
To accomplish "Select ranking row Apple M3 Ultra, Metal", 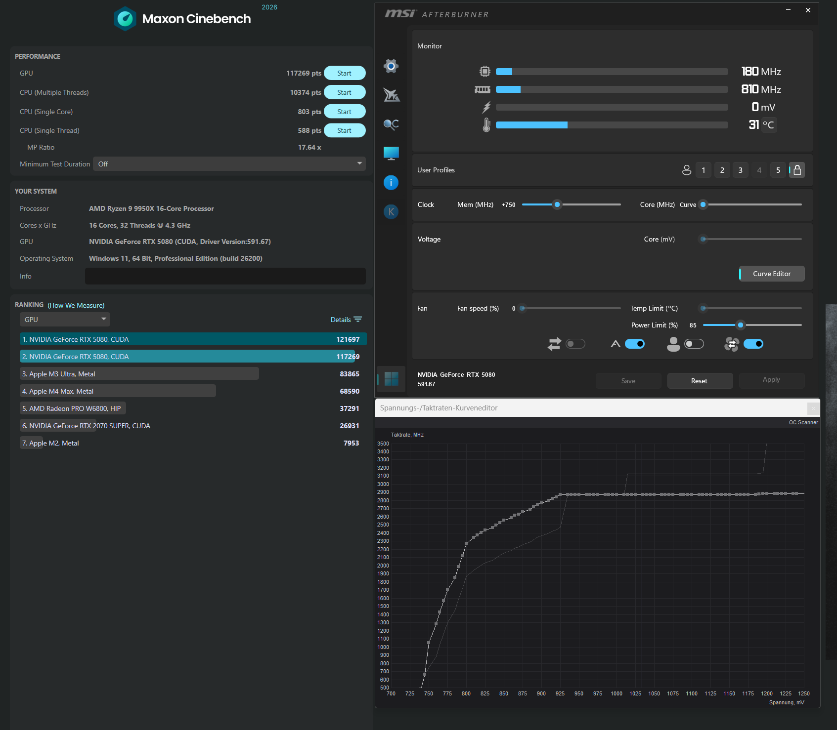I will pyautogui.click(x=193, y=374).
